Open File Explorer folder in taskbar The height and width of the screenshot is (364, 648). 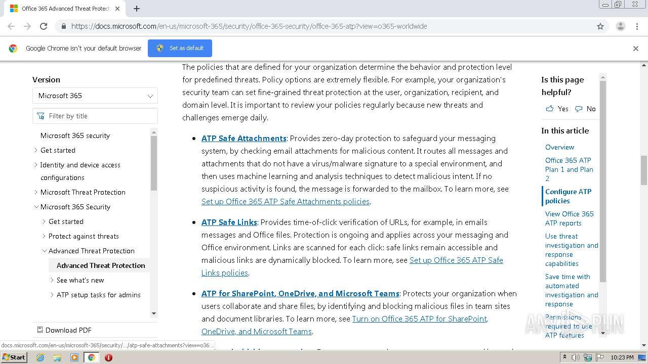tap(57, 357)
